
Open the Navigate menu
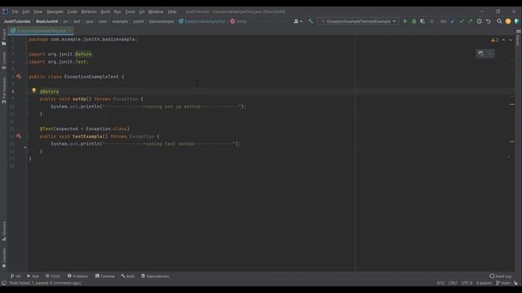[x=55, y=11]
